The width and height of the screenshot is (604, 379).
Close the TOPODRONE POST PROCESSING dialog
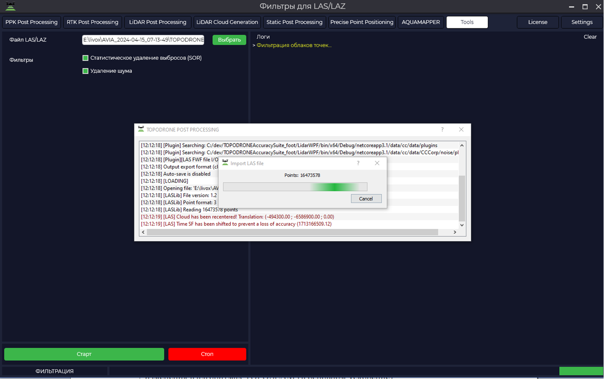(461, 130)
